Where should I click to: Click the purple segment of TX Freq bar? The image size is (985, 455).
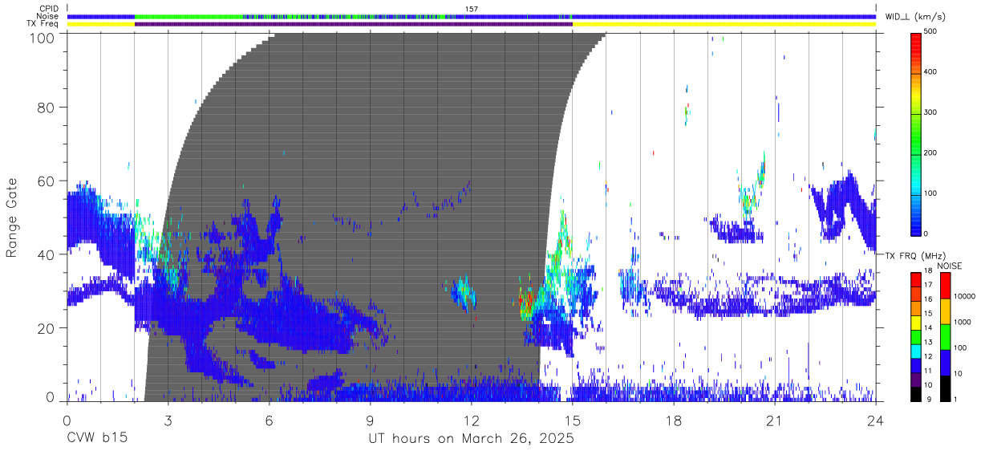353,24
